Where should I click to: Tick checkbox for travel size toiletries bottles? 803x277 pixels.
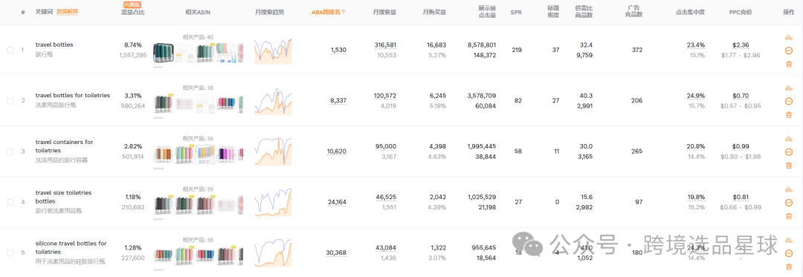point(10,202)
